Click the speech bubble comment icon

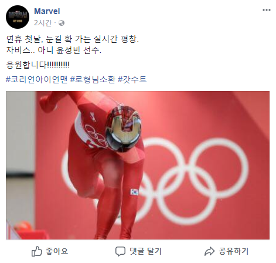click(x=120, y=251)
